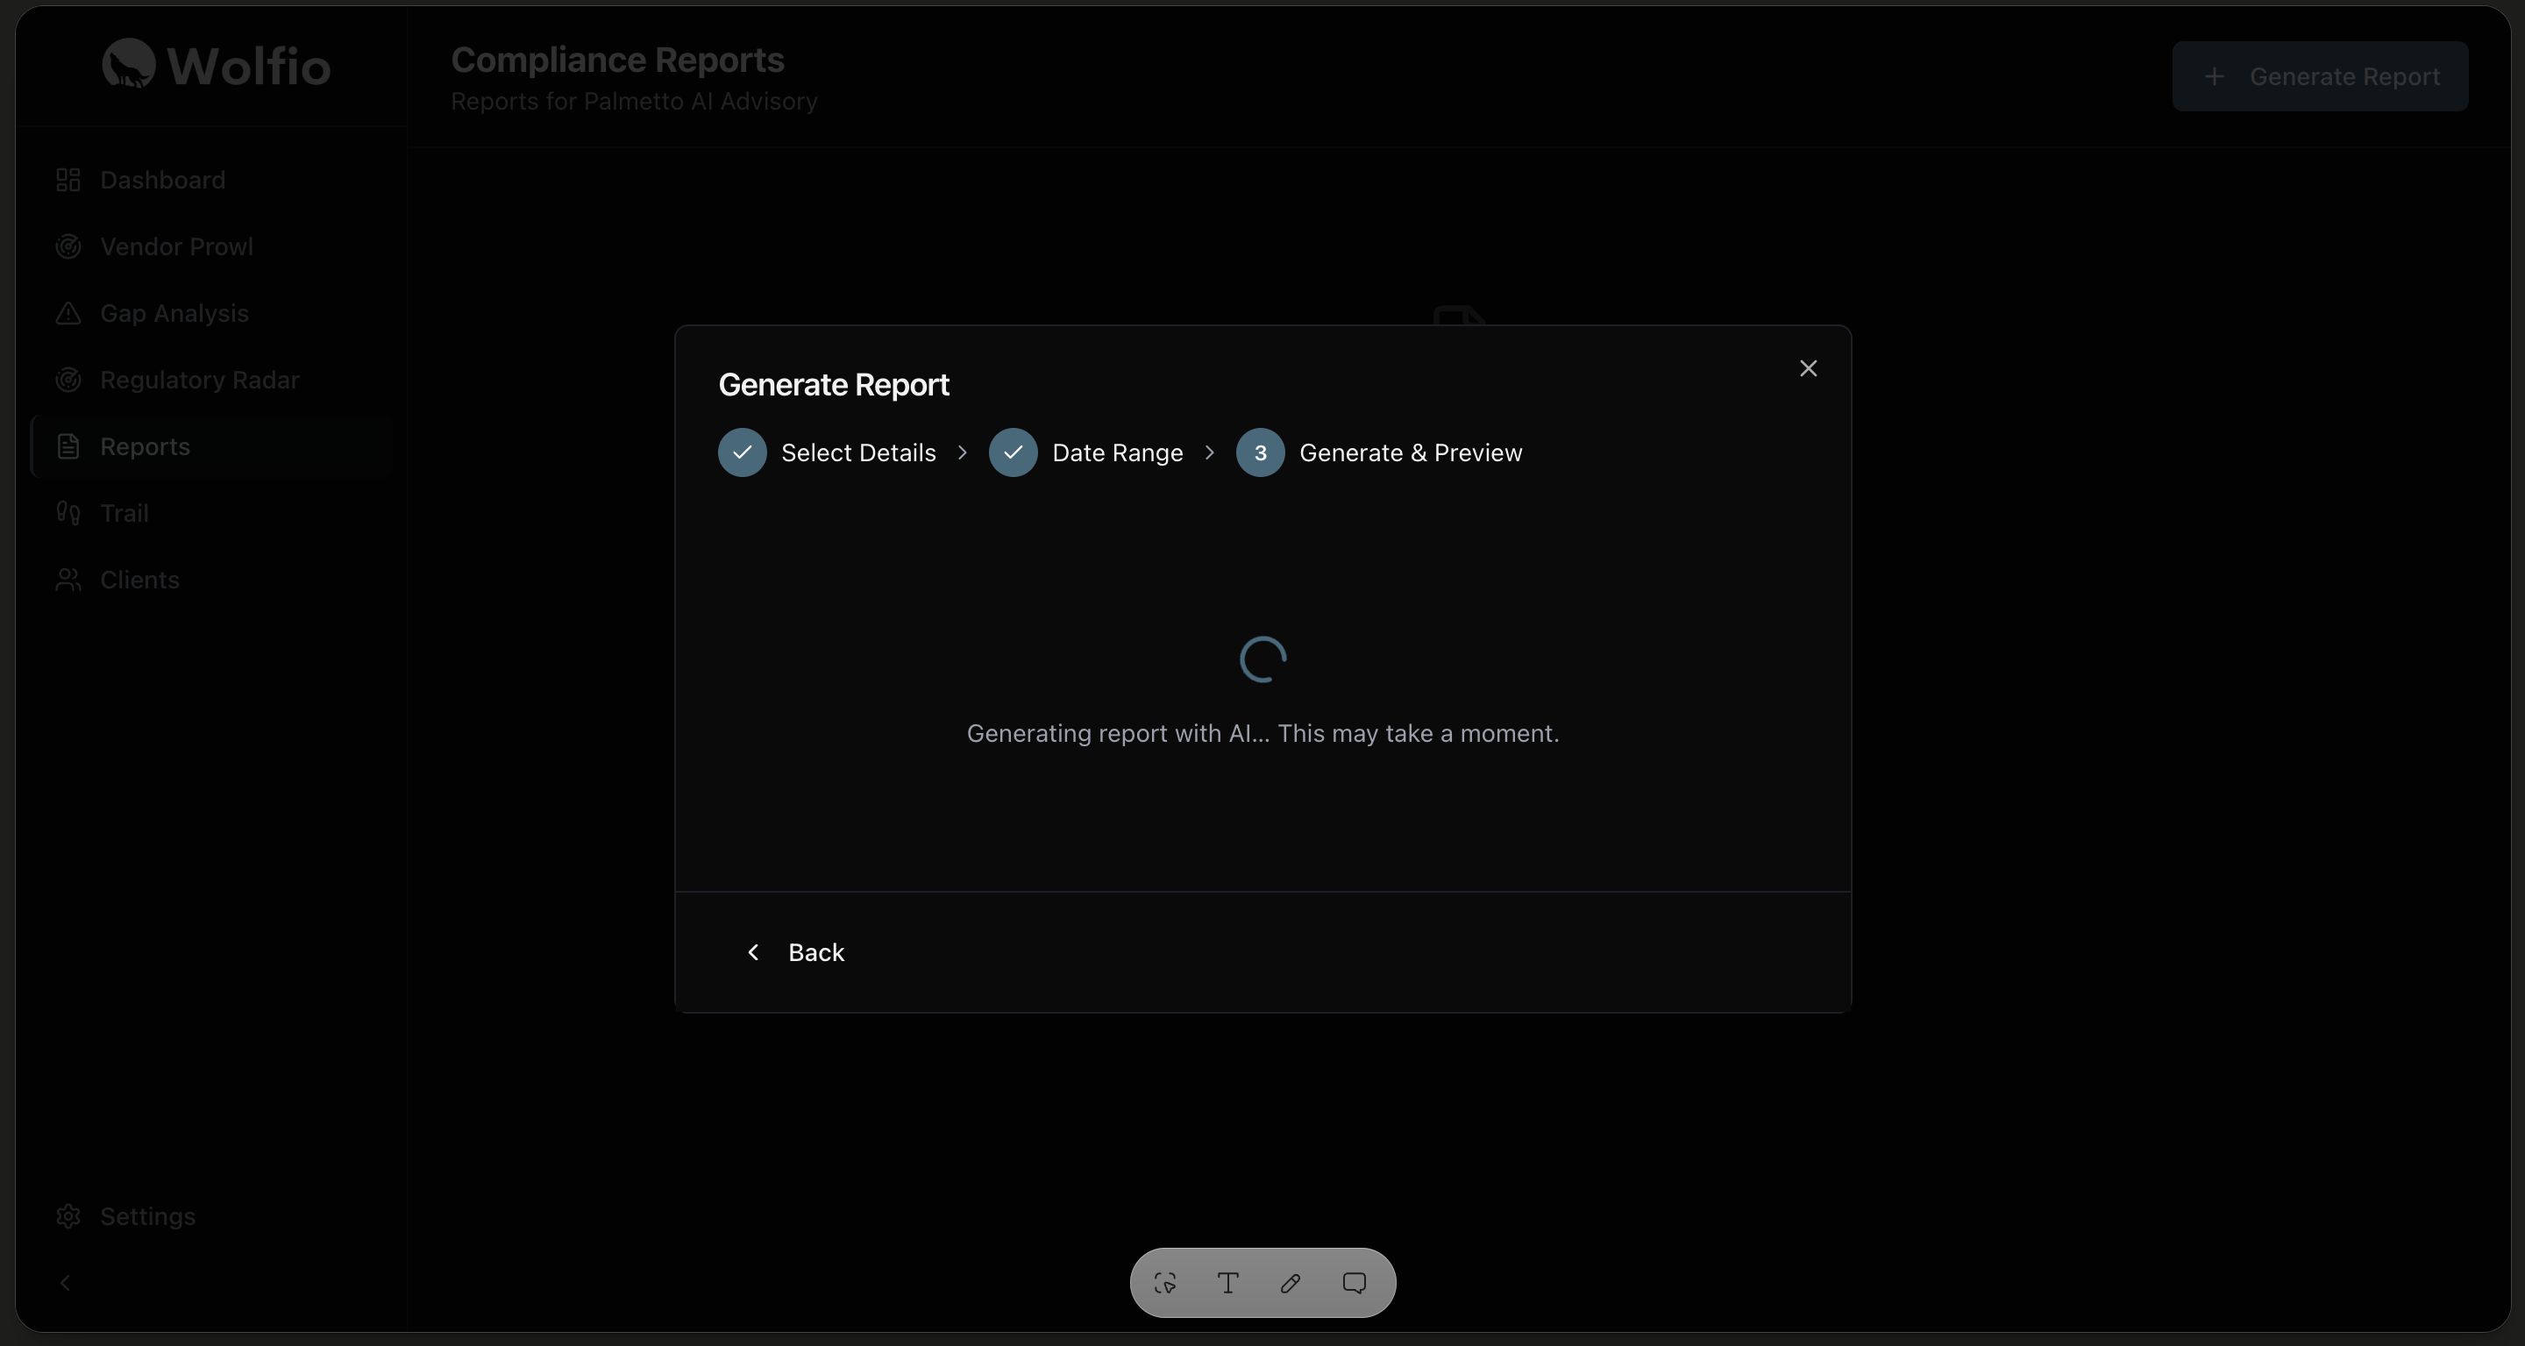Click the Clients people icon
Viewport: 2525px width, 1346px height.
[68, 580]
